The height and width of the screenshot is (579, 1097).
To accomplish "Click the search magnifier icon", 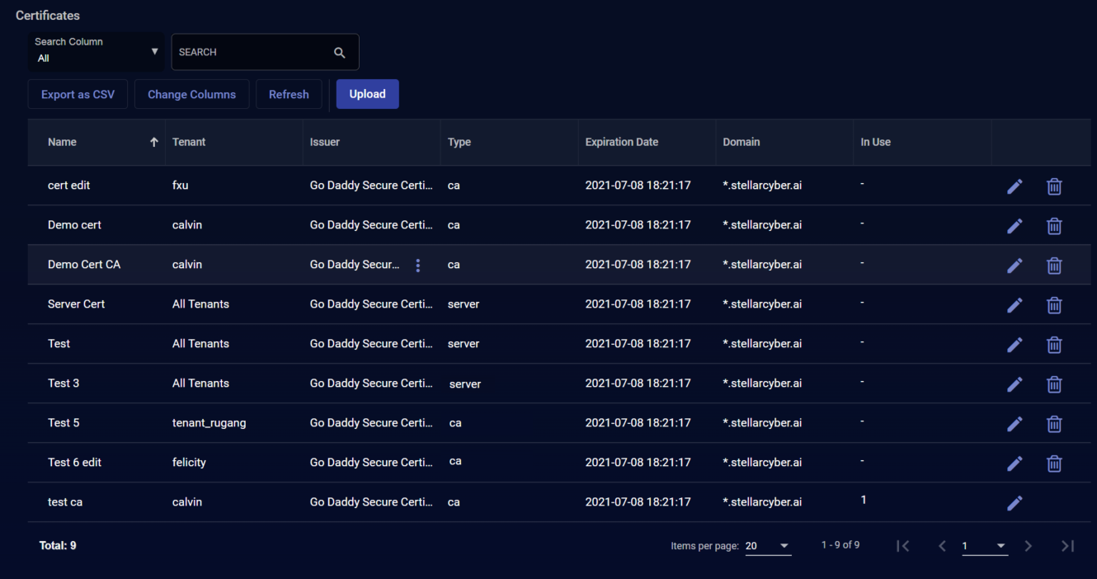I will click(339, 53).
